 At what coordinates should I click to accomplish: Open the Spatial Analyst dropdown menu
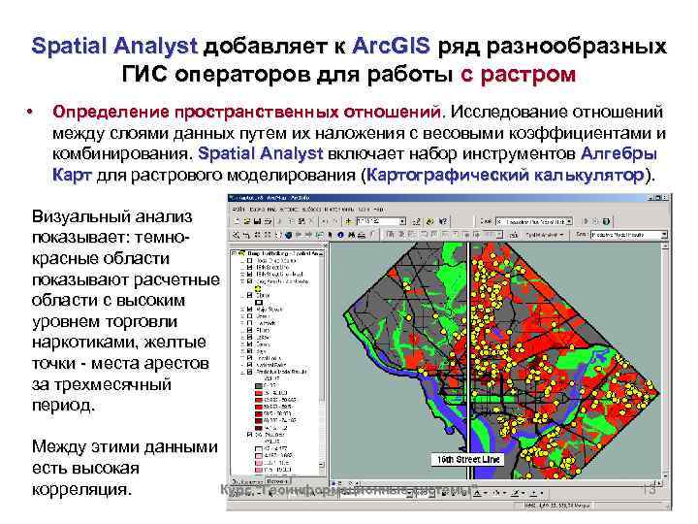(x=545, y=235)
